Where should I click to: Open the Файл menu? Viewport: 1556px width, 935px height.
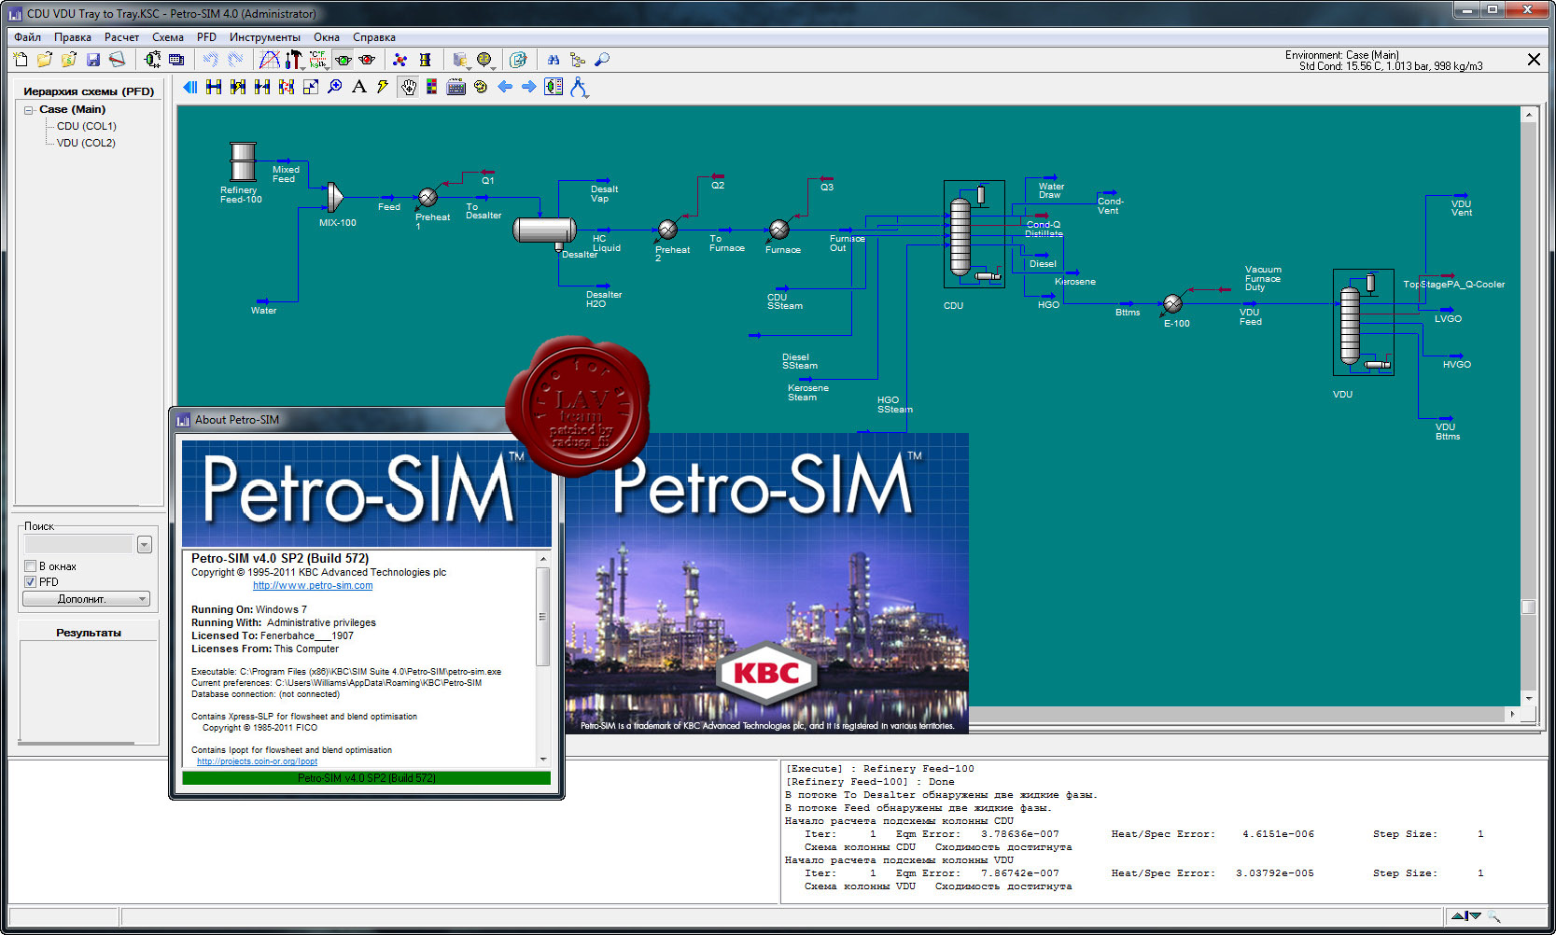27,37
